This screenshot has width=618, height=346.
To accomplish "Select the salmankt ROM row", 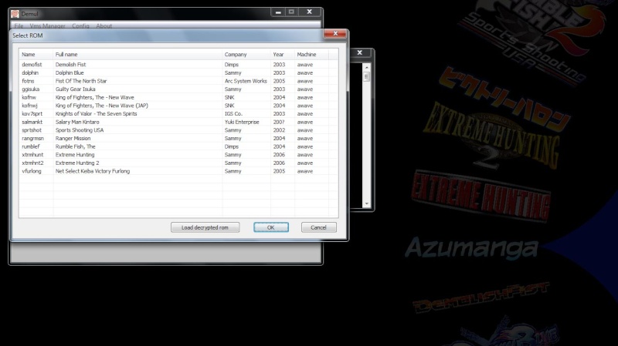I will [178, 122].
